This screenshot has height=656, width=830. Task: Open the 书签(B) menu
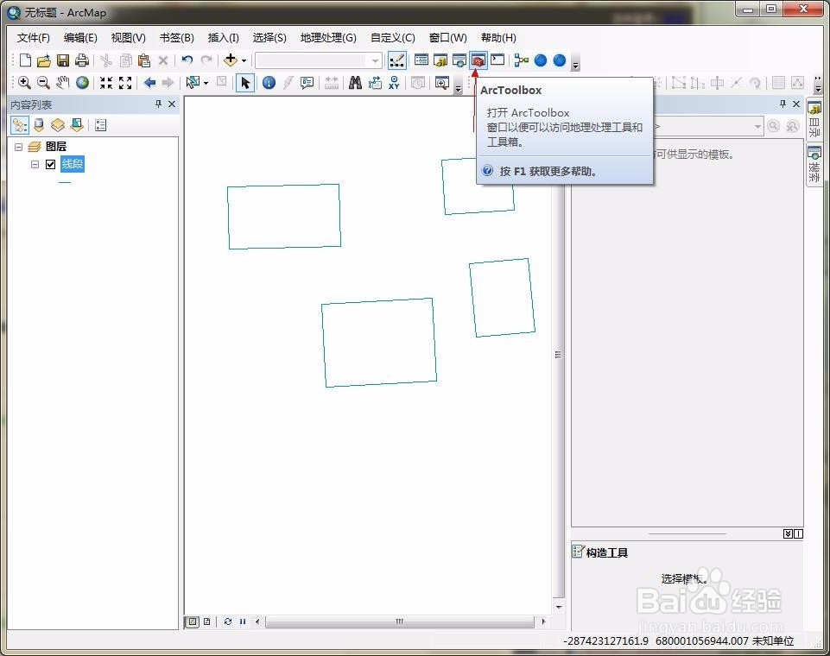(x=177, y=38)
